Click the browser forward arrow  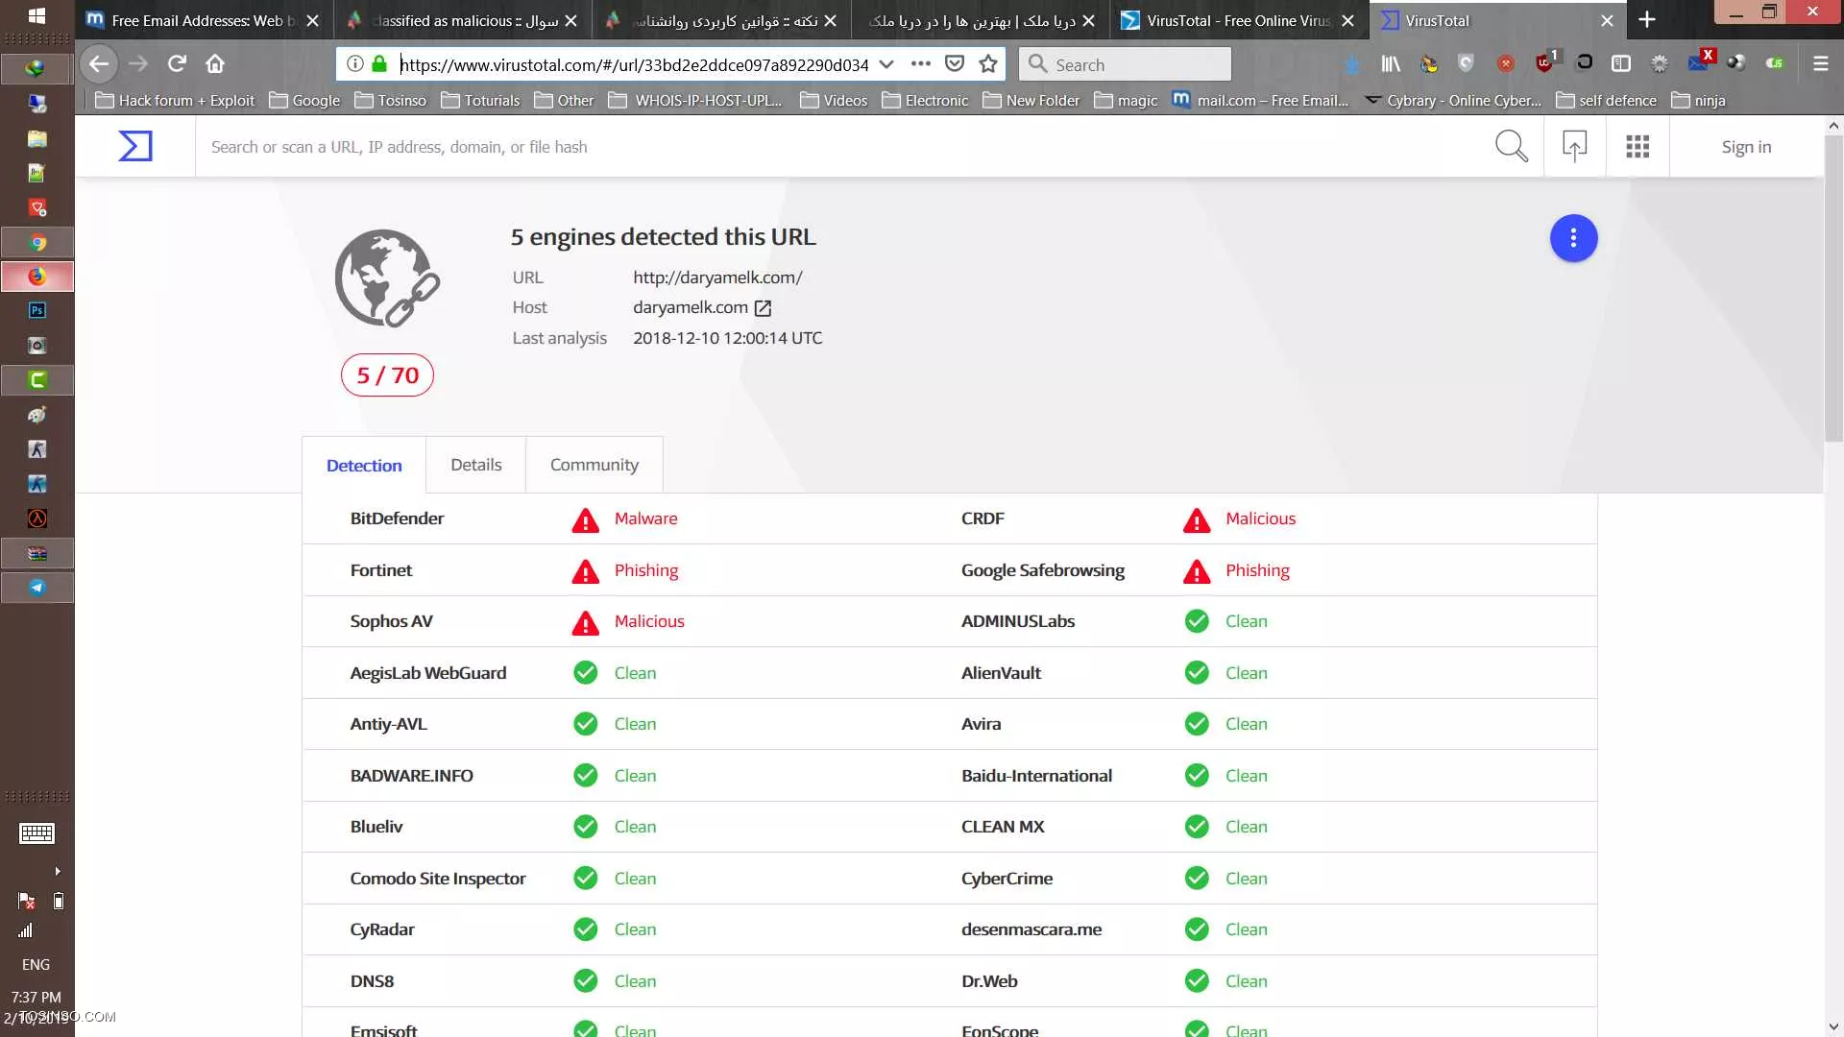(x=138, y=63)
